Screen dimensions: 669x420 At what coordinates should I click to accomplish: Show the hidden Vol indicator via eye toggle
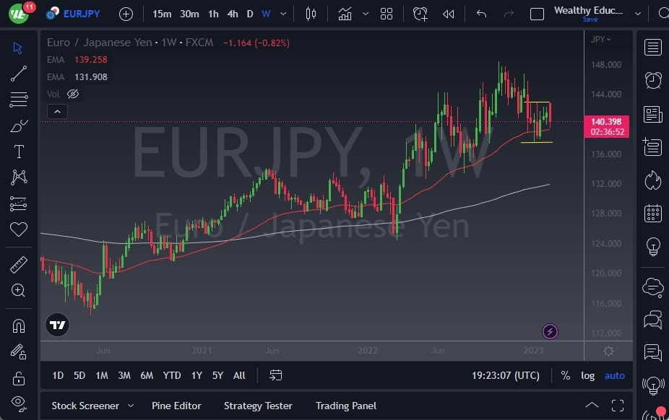coord(72,94)
